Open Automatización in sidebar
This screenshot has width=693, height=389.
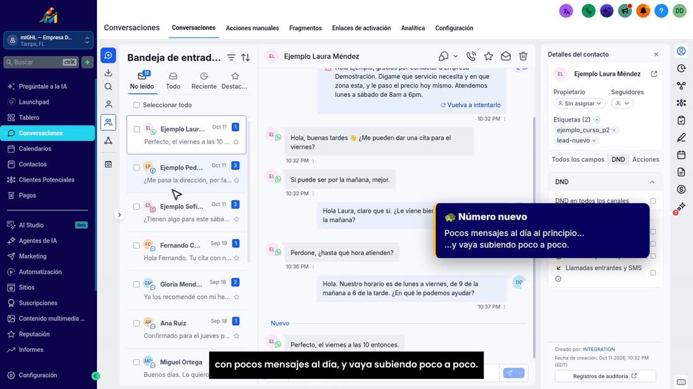pyautogui.click(x=40, y=272)
